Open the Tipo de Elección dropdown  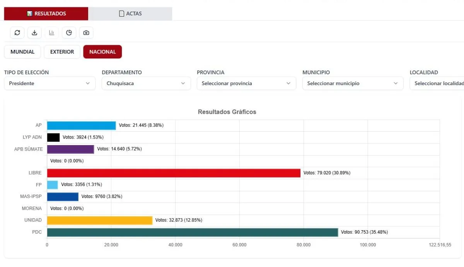(x=49, y=83)
